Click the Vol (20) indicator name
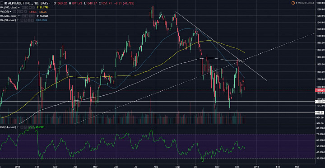Screen dimensions: 325x168 pyautogui.click(x=4, y=12)
